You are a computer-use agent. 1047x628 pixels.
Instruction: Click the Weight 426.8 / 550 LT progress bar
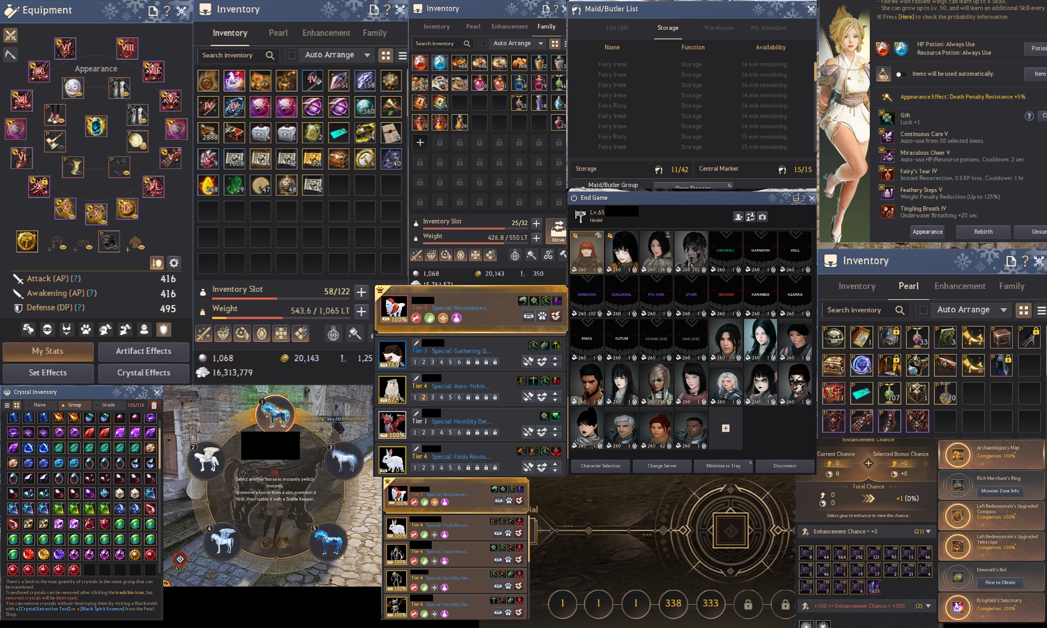click(475, 243)
